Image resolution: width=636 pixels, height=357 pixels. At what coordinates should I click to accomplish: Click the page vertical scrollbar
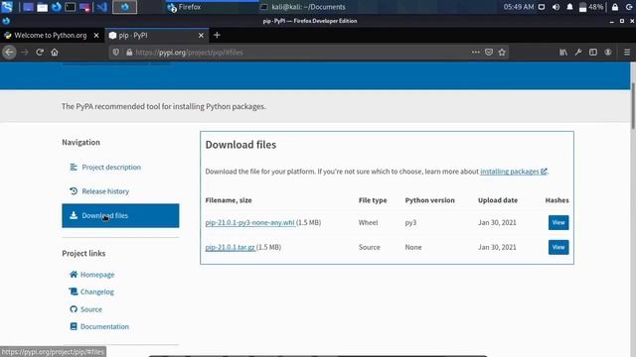[x=633, y=107]
